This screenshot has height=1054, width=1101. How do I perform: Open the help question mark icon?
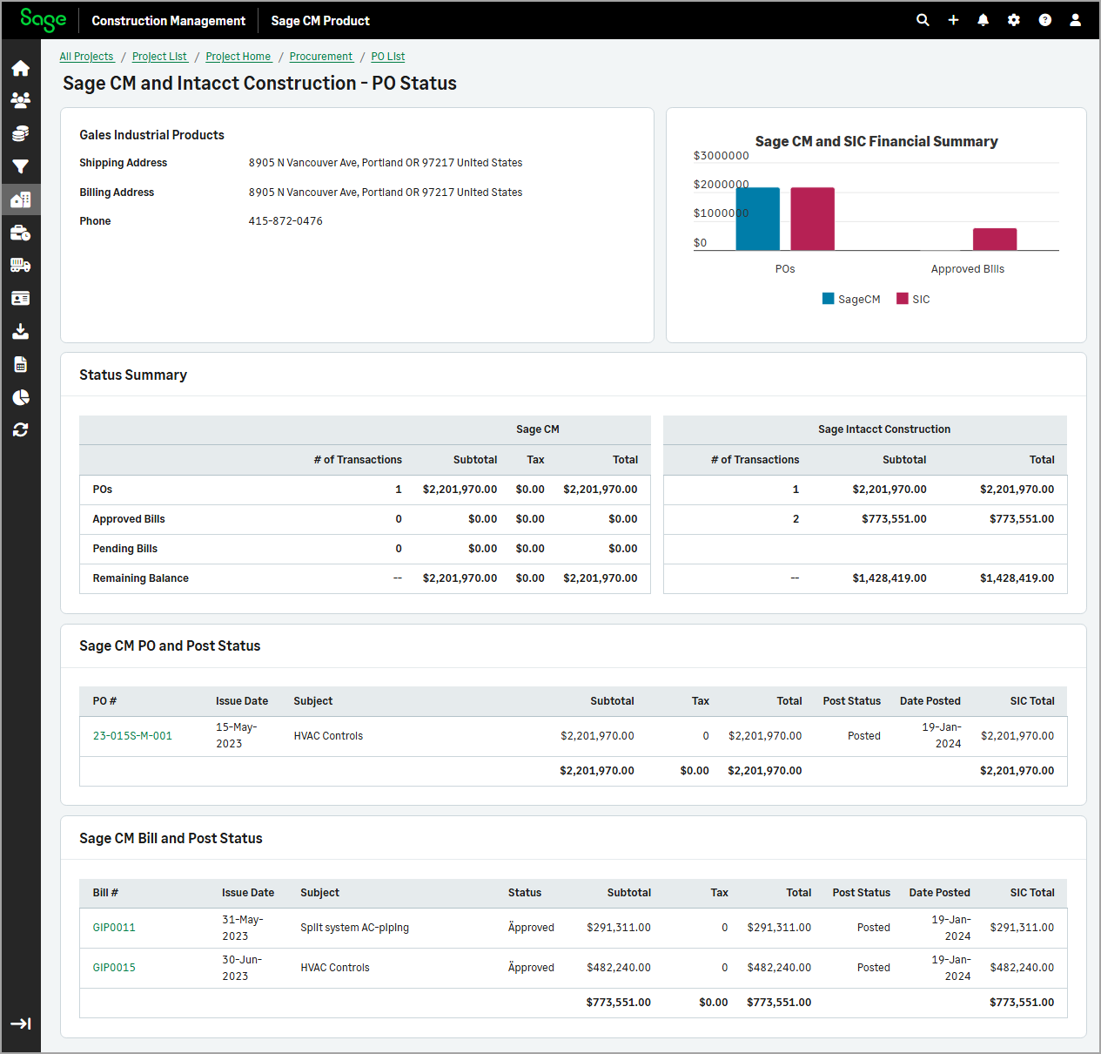[x=1044, y=20]
